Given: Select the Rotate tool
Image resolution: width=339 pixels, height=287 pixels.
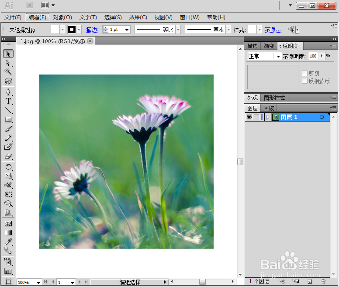Looking at the screenshot, I should coord(8,167).
